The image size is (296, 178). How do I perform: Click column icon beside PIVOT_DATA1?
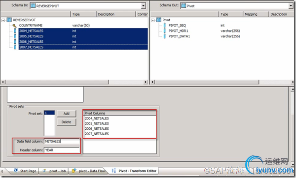click(165, 36)
